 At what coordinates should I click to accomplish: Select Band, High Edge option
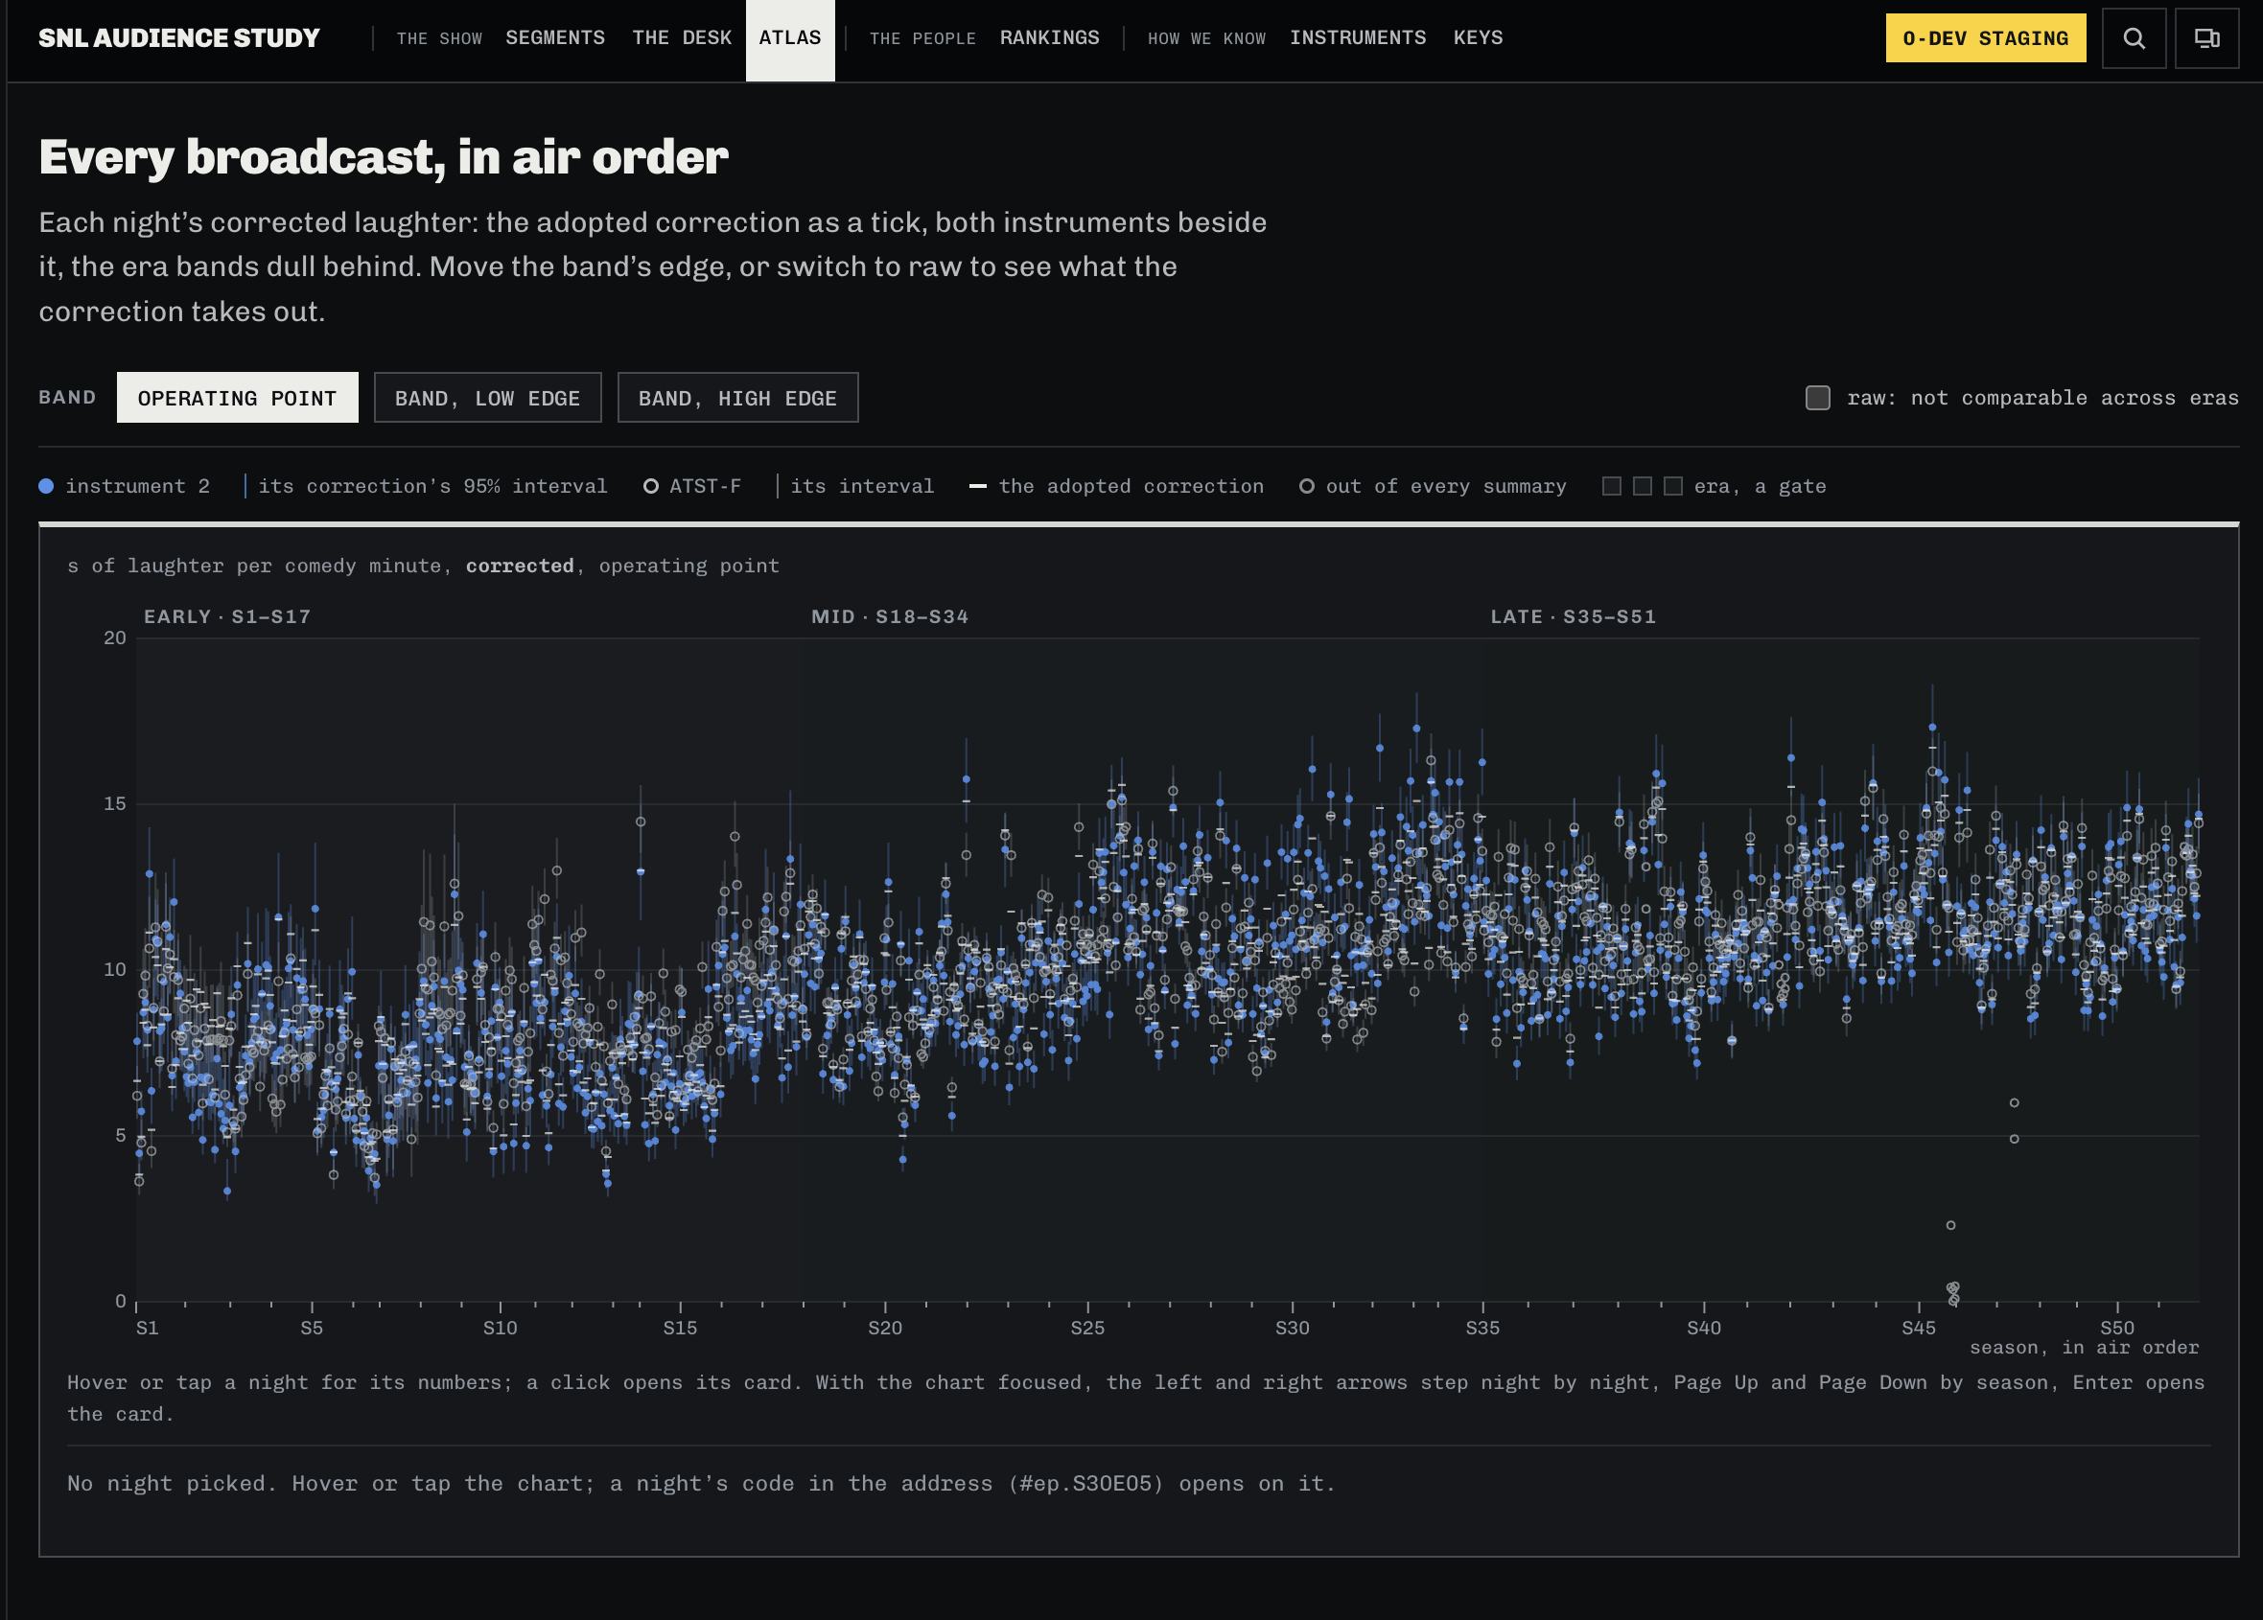point(737,398)
